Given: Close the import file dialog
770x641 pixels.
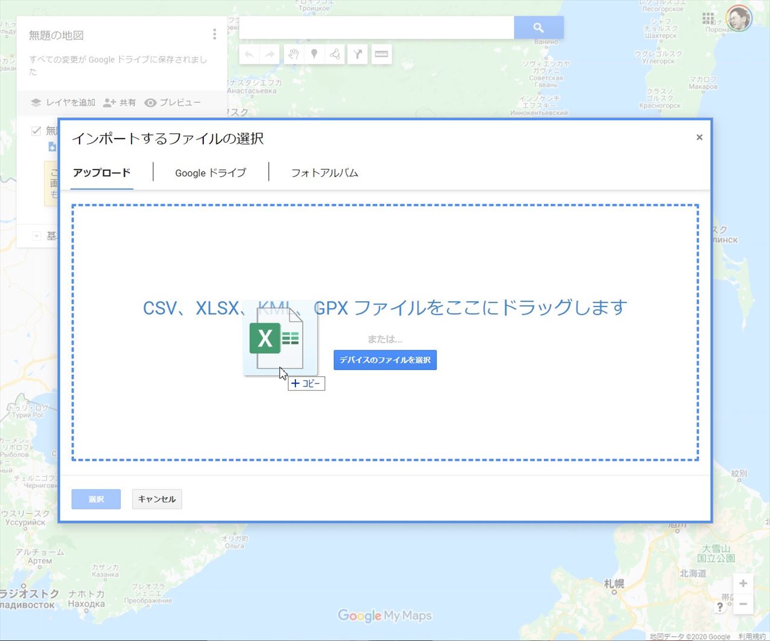Looking at the screenshot, I should 699,137.
